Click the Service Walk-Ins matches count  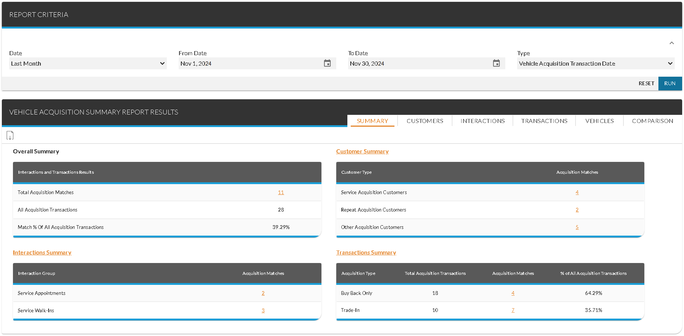(x=263, y=311)
